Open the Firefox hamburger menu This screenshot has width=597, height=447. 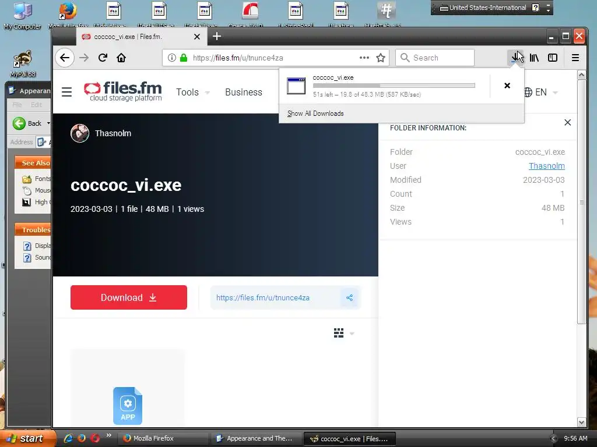pos(575,58)
